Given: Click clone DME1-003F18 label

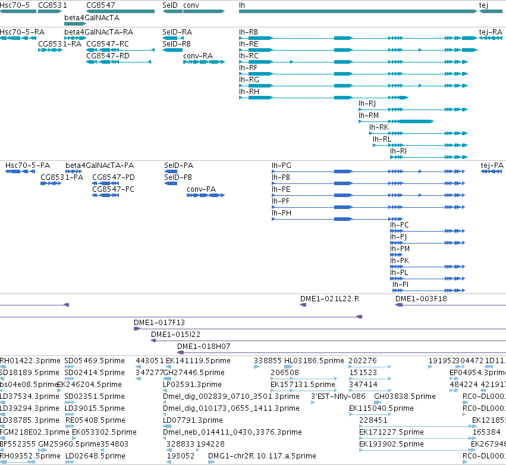Looking at the screenshot, I should 421,299.
